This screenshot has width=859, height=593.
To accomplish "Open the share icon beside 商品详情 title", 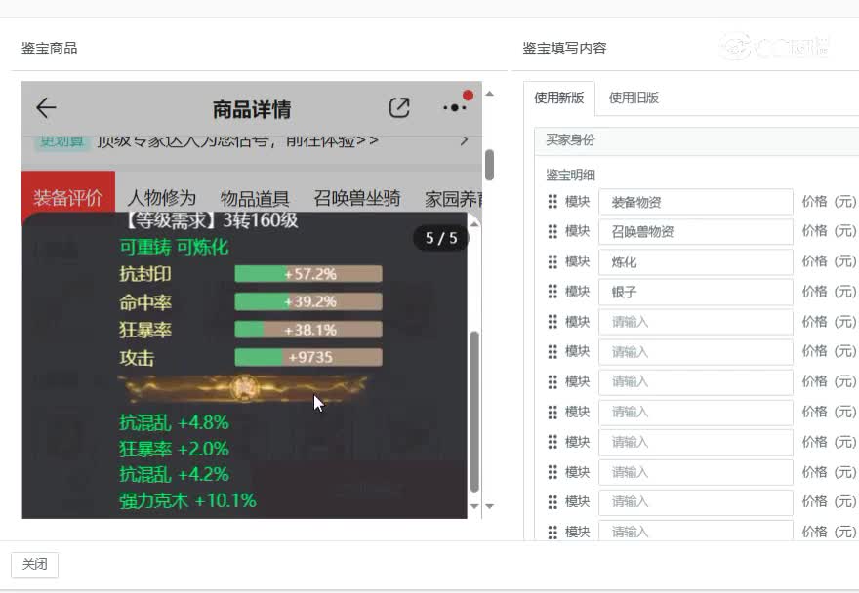I will [x=398, y=108].
